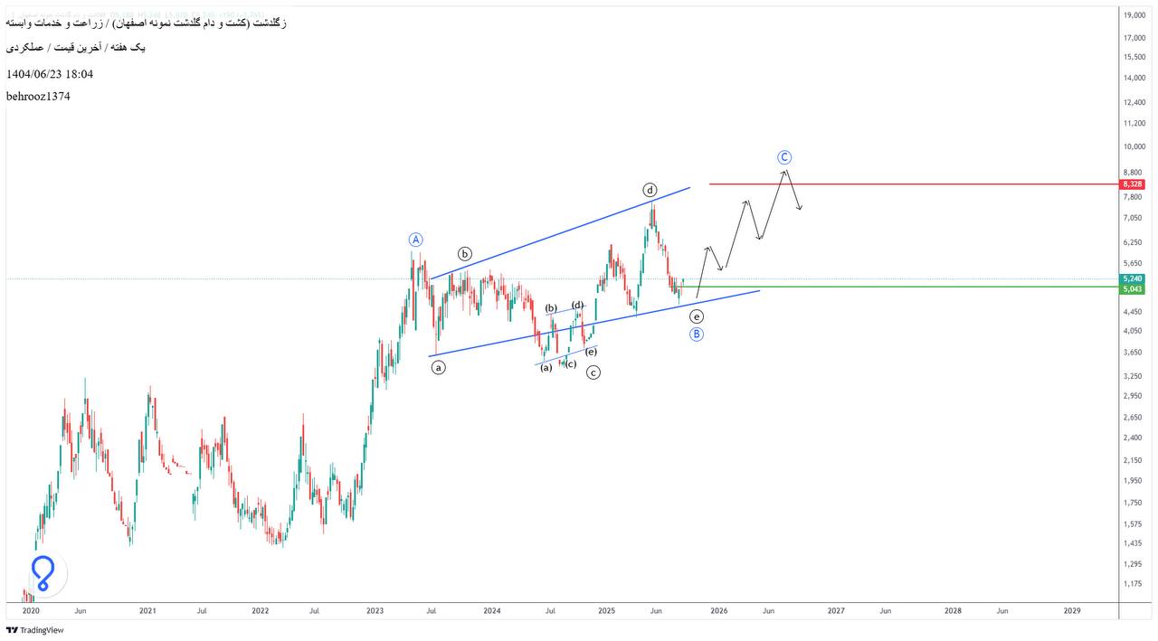Click the green 5,043 price tag
Viewport: 1158px width, 641px height.
coord(1132,289)
